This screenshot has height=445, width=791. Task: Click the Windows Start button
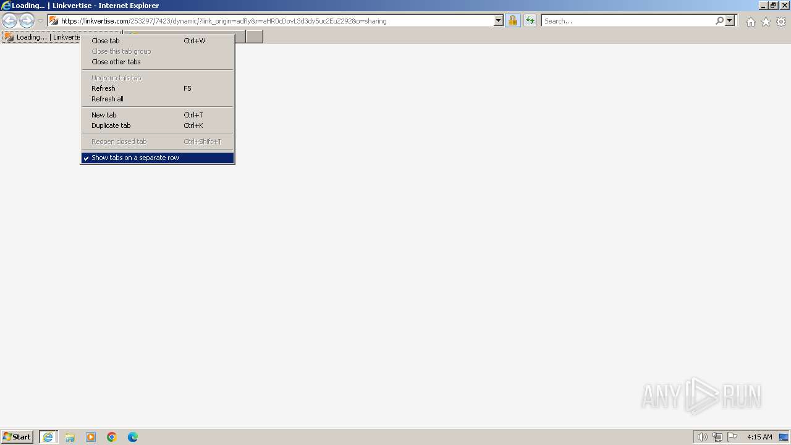(17, 437)
